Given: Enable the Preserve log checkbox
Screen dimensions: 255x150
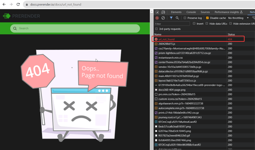Looking at the screenshot, I should [x=185, y=18].
